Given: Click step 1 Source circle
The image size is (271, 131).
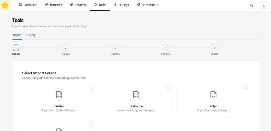Looking at the screenshot, I should [16, 48].
